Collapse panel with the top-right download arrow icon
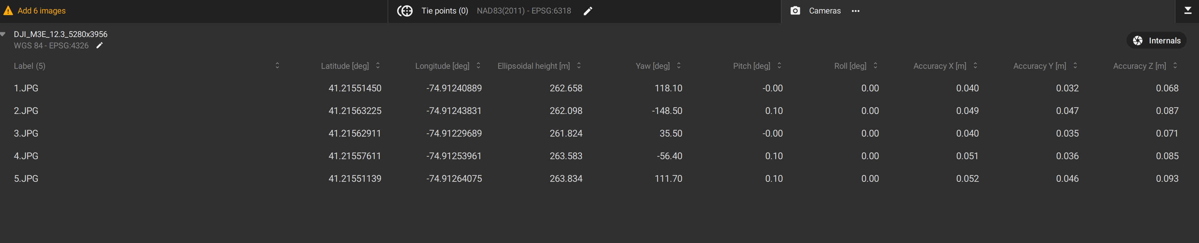Screen dimensions: 1199x243 coord(1187,11)
